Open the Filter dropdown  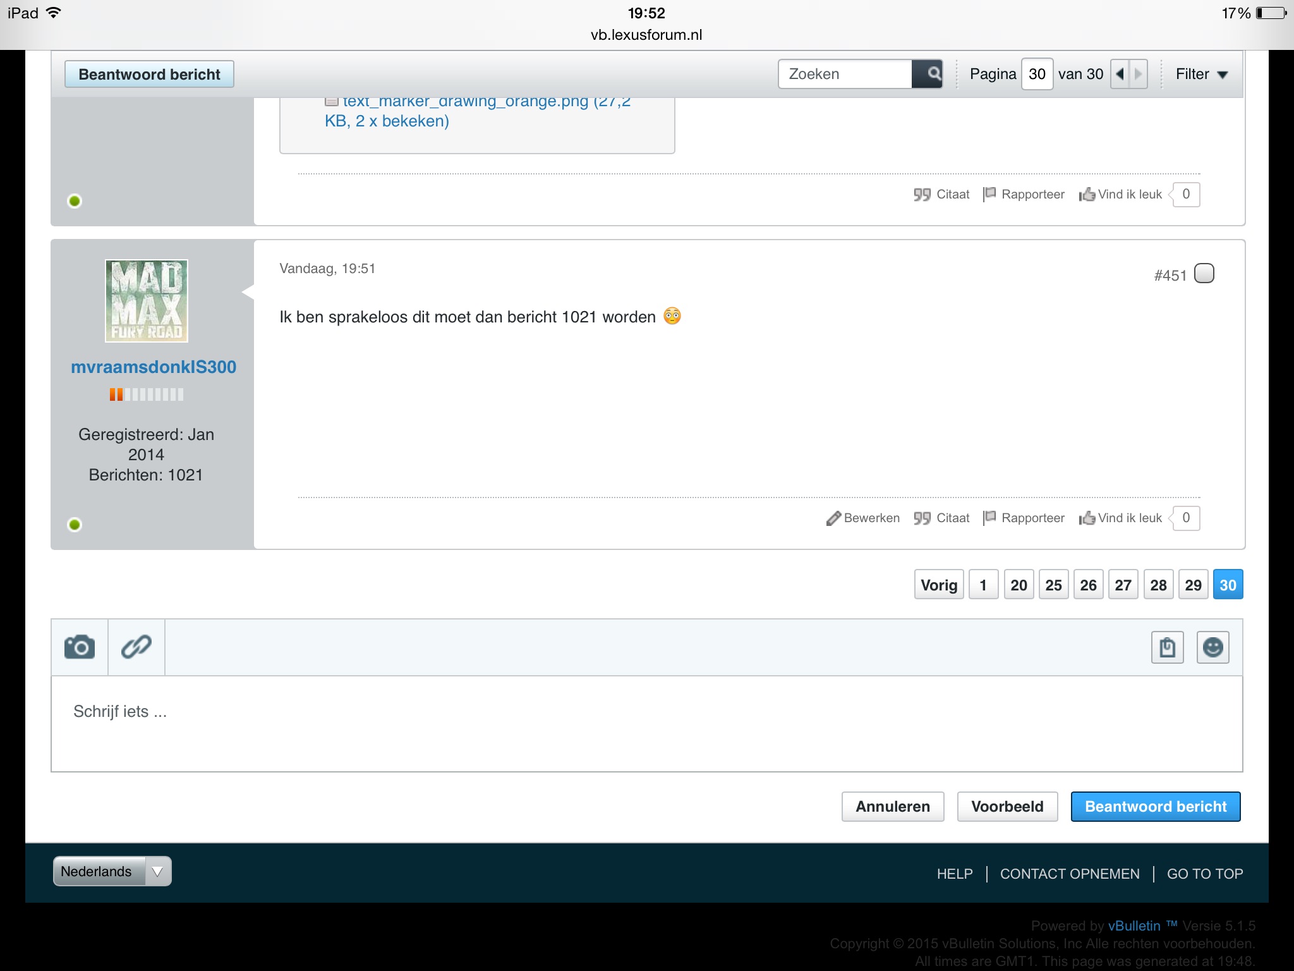tap(1201, 74)
